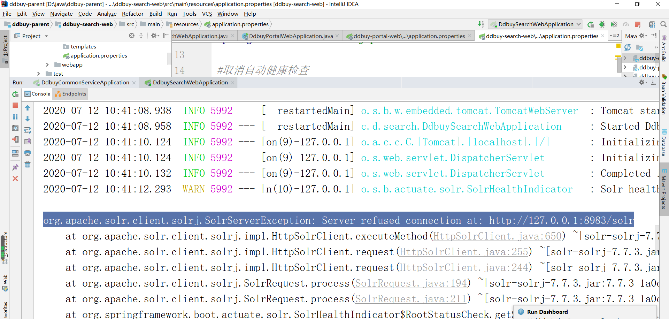Rerun the DdbuySearchWebApplication run configuration
Screen dimensions: 669x319
point(15,94)
